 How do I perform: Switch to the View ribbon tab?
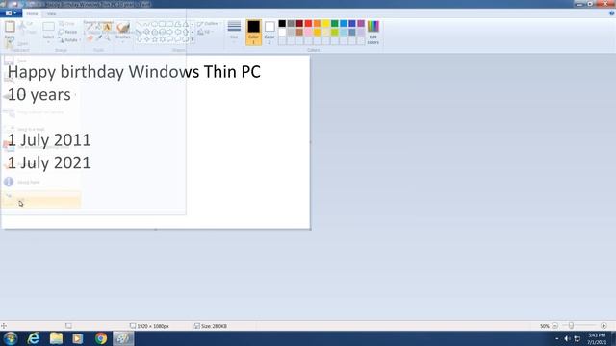click(51, 13)
